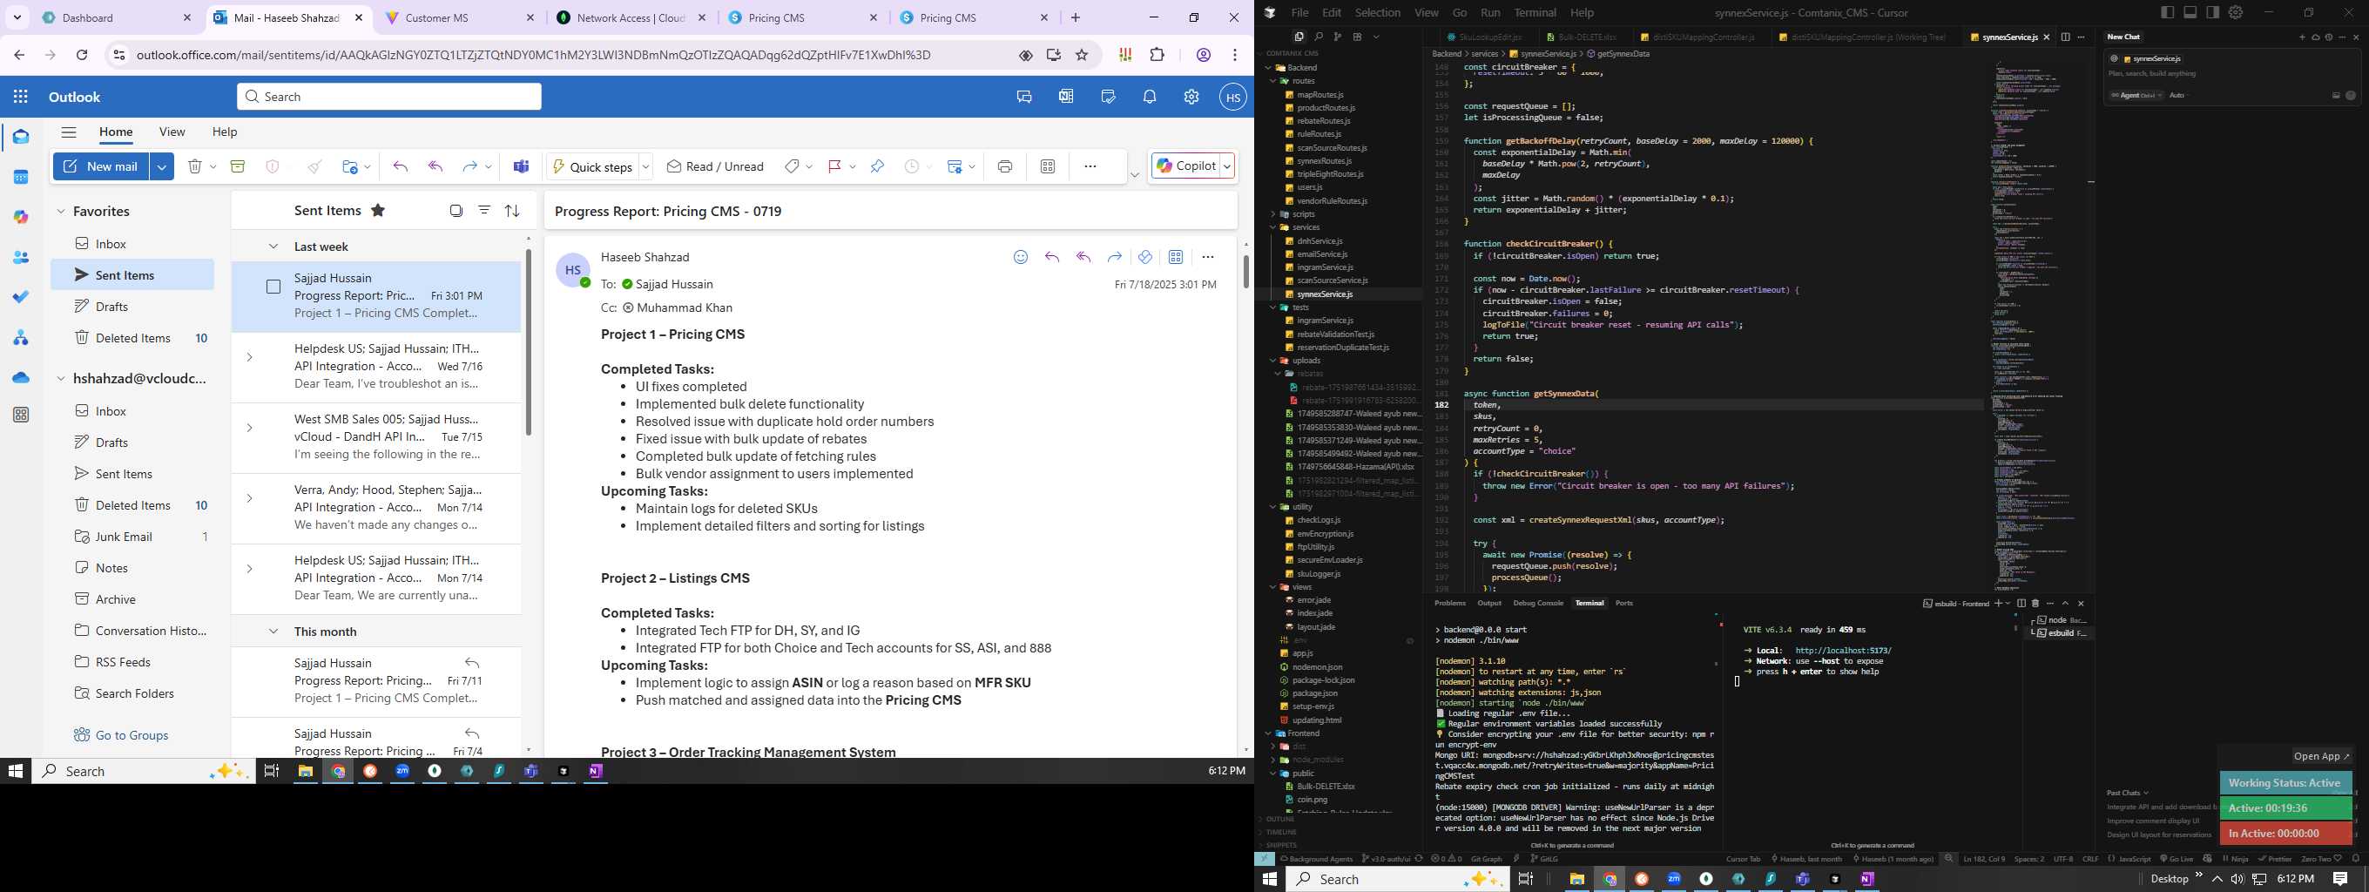This screenshot has width=2369, height=892.
Task: Open the Teams chat icon in Outlook header
Action: 1023,97
